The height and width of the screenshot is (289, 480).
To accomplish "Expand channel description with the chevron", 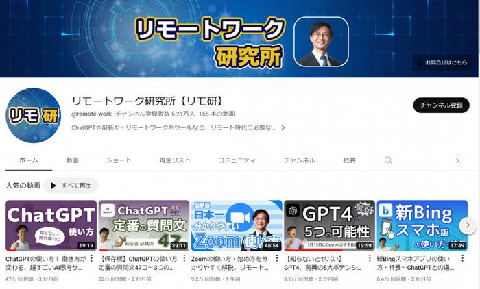I will click(283, 127).
